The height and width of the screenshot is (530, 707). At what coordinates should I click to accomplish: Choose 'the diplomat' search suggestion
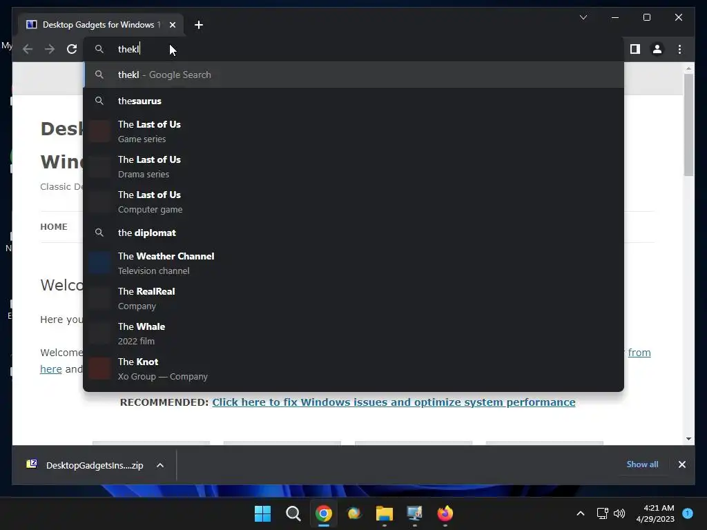[x=353, y=233]
